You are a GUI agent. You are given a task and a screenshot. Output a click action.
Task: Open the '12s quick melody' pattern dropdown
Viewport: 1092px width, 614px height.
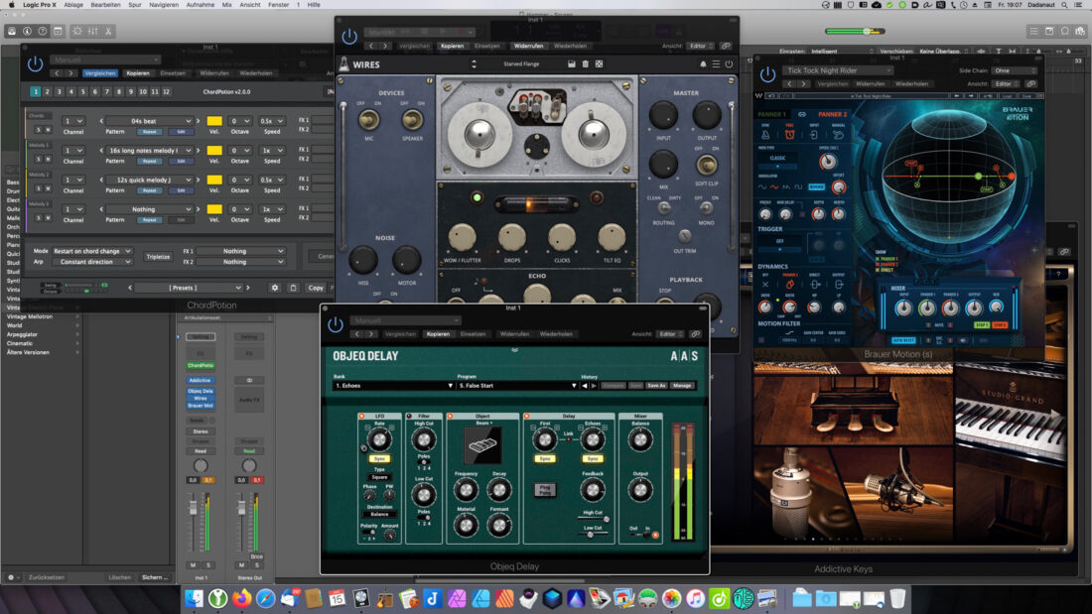coord(150,180)
